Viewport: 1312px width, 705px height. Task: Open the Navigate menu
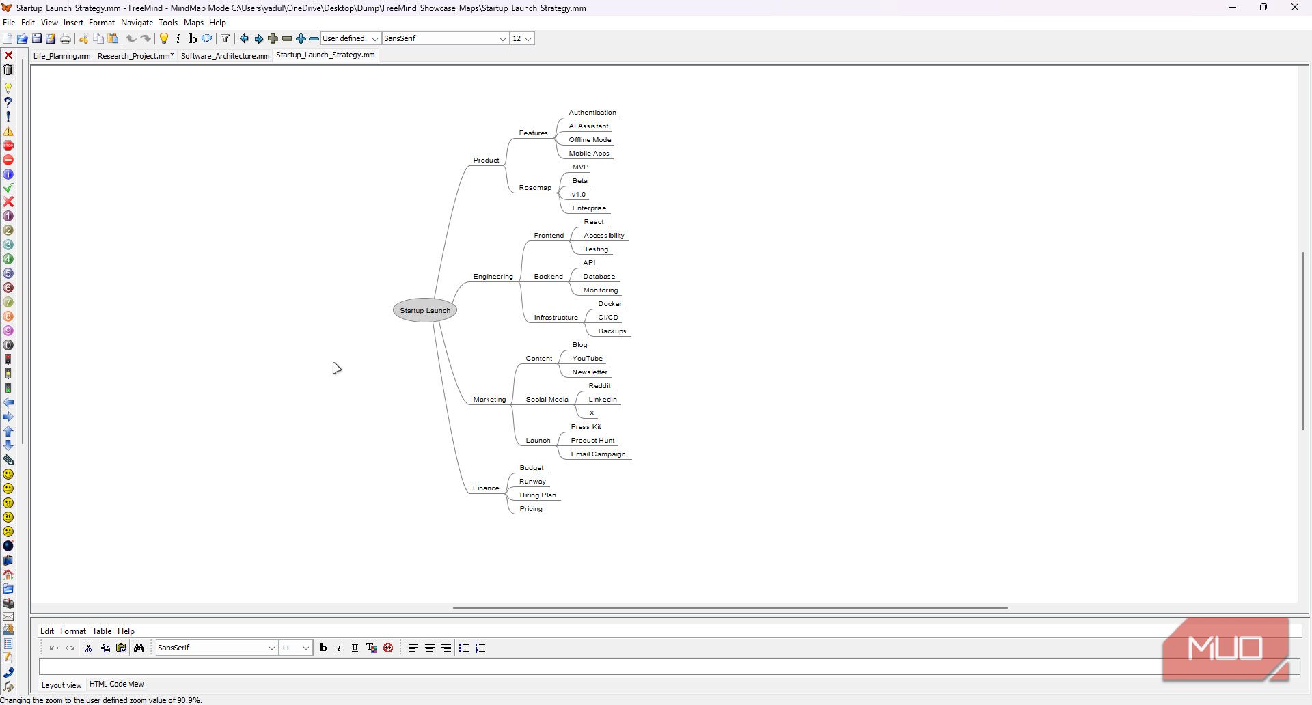137,23
